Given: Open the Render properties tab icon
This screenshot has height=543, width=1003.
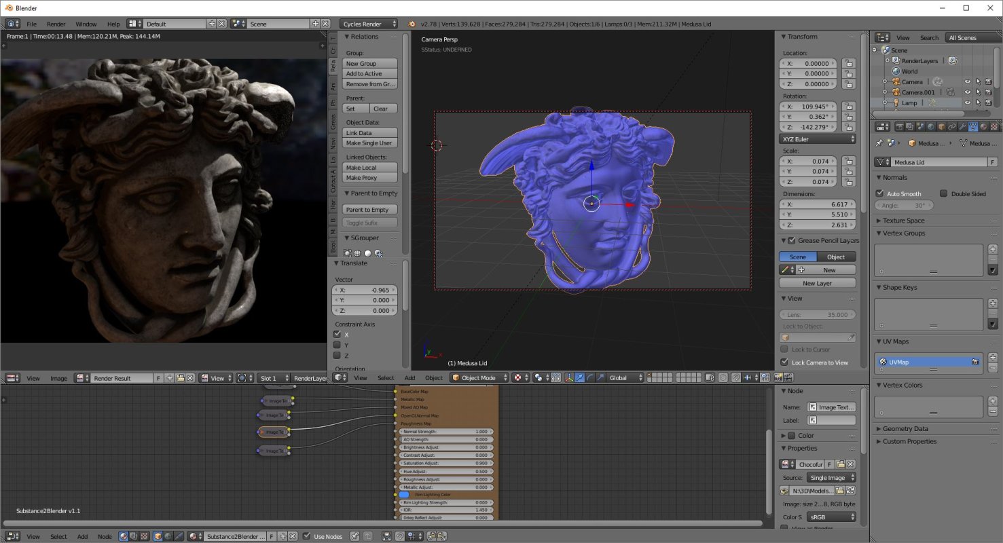Looking at the screenshot, I should [899, 126].
